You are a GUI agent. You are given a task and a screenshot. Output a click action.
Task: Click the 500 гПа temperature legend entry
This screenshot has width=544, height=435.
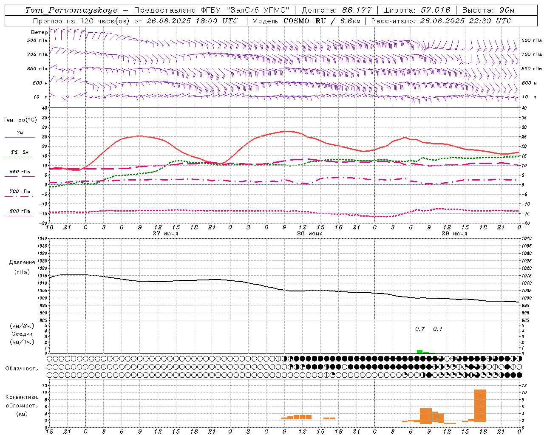(x=20, y=211)
